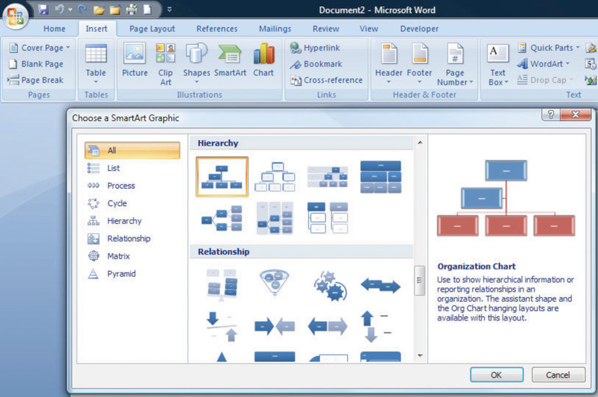Open Customize Quick Access Toolbar dropdown
The width and height of the screenshot is (598, 397).
click(x=169, y=10)
